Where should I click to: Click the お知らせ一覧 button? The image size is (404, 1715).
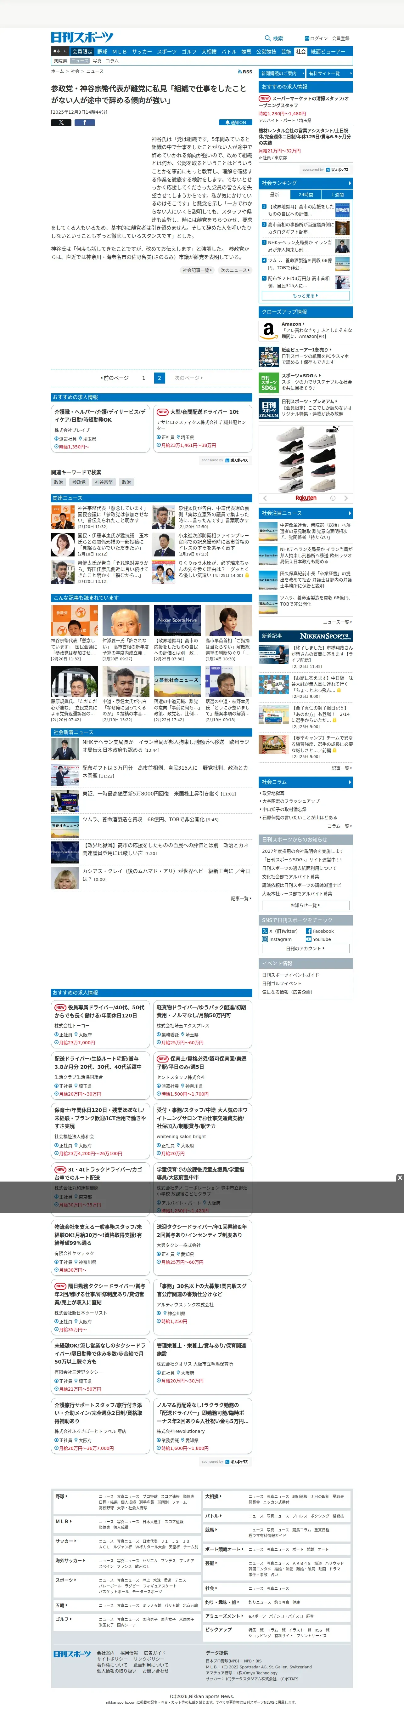click(x=306, y=905)
